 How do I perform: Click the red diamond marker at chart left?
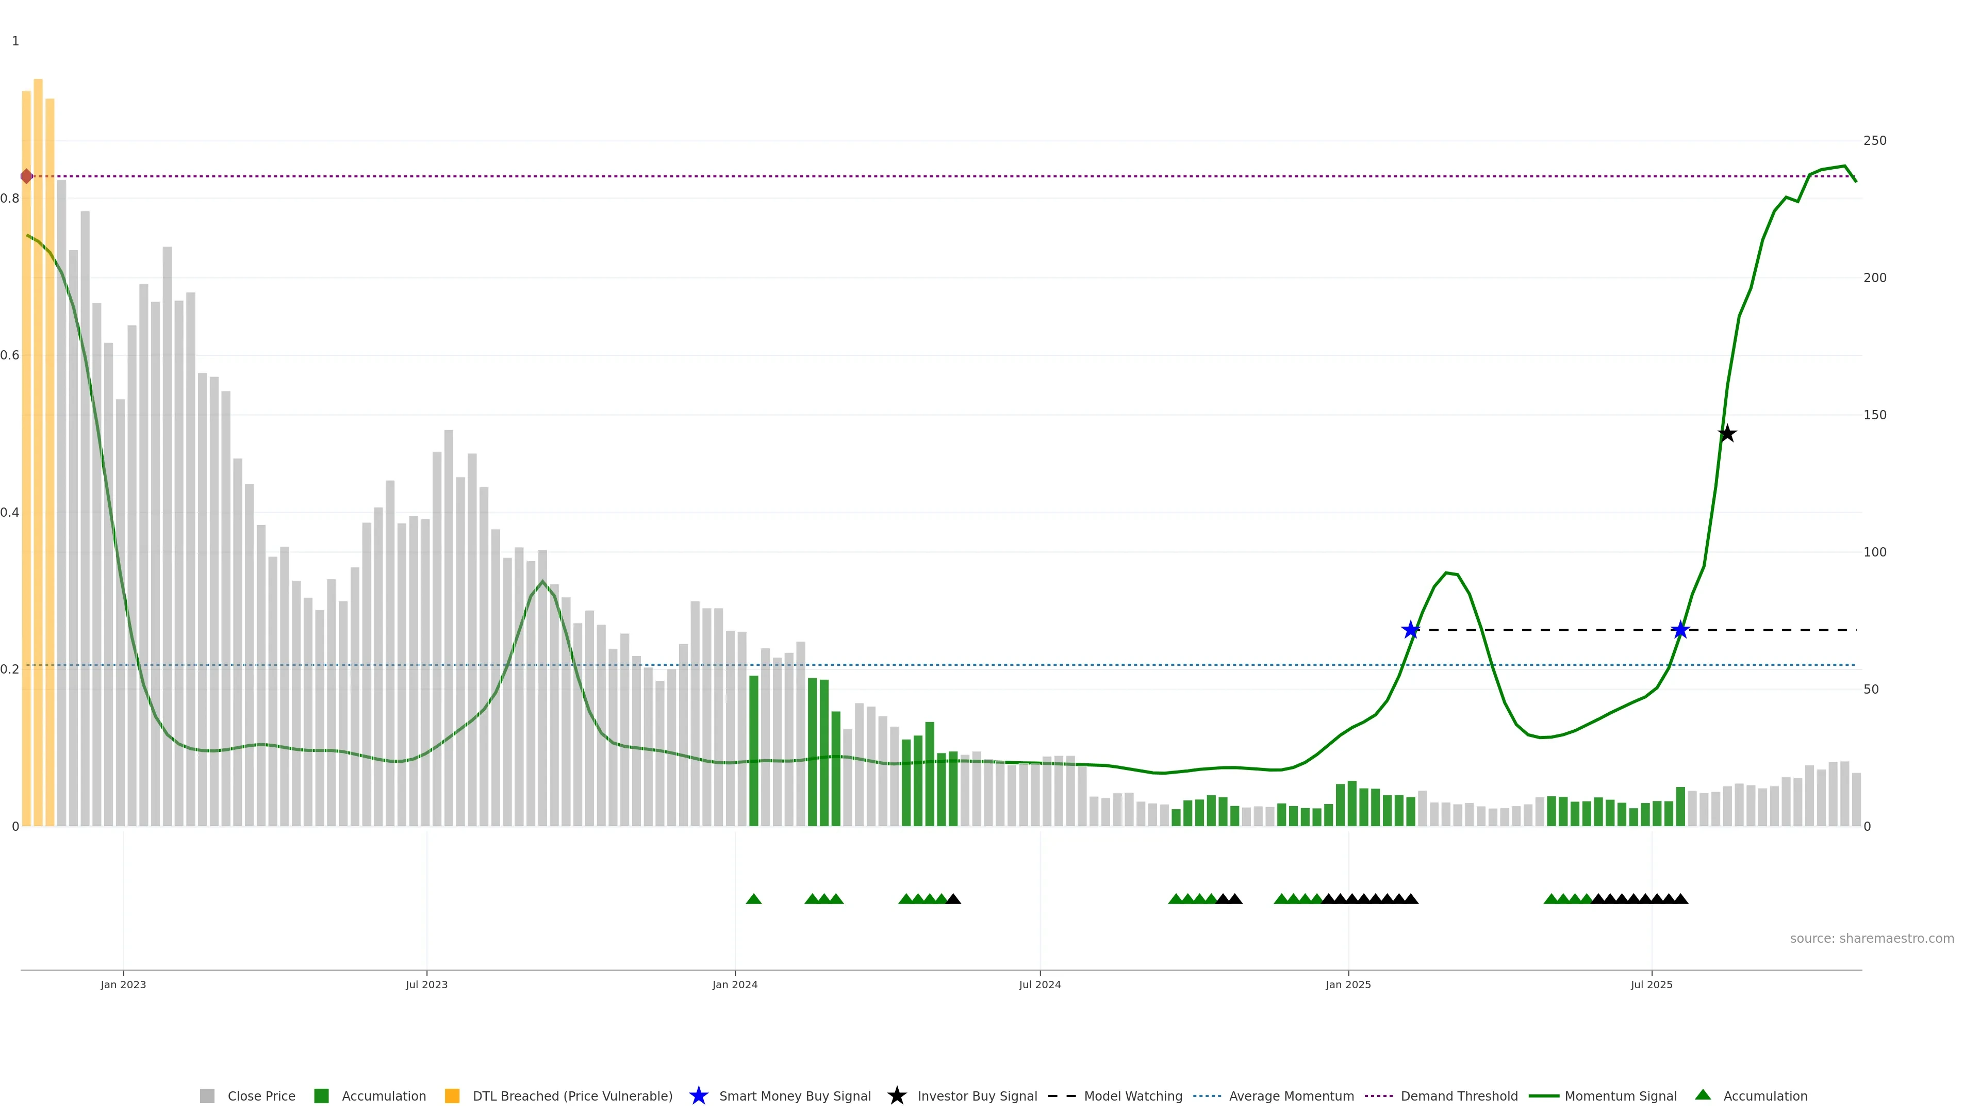[27, 176]
